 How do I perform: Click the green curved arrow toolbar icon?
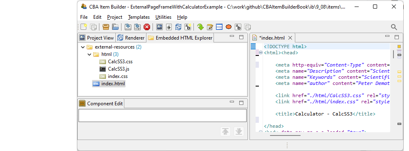tap(200, 27)
